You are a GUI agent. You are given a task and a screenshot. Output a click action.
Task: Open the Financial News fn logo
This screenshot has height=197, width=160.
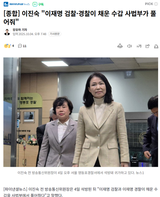6,4
